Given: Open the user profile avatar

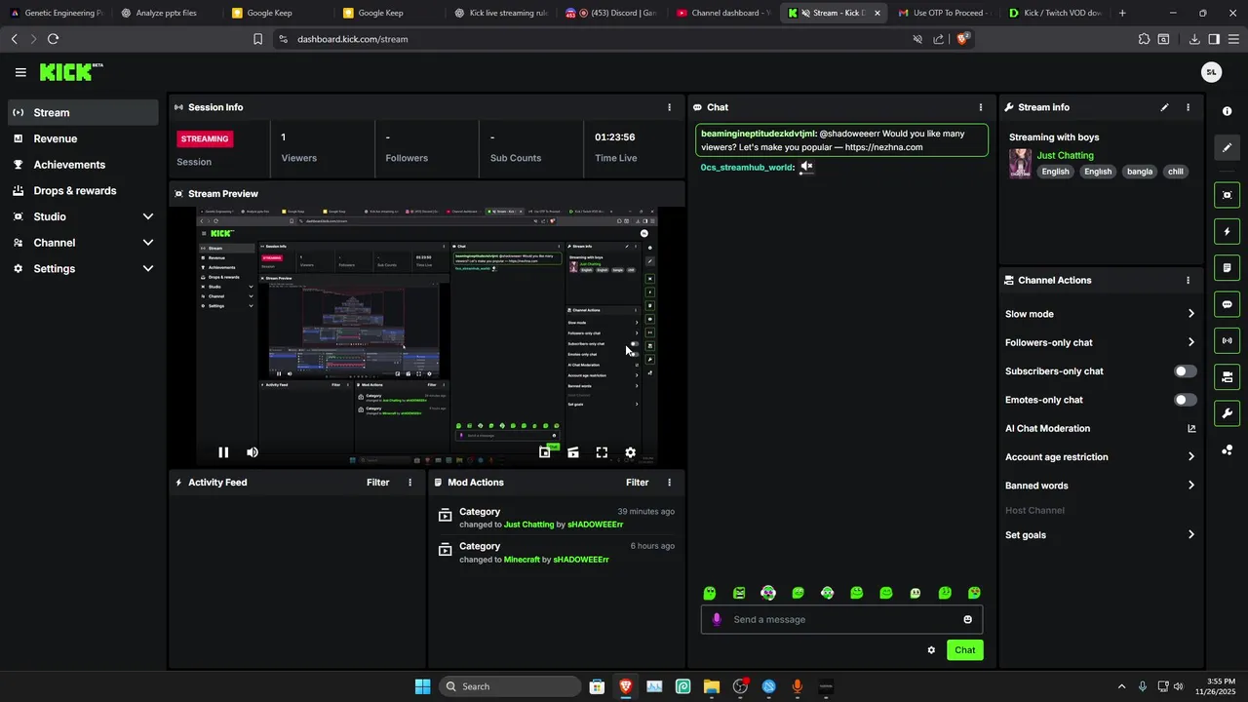Looking at the screenshot, I should pyautogui.click(x=1211, y=72).
